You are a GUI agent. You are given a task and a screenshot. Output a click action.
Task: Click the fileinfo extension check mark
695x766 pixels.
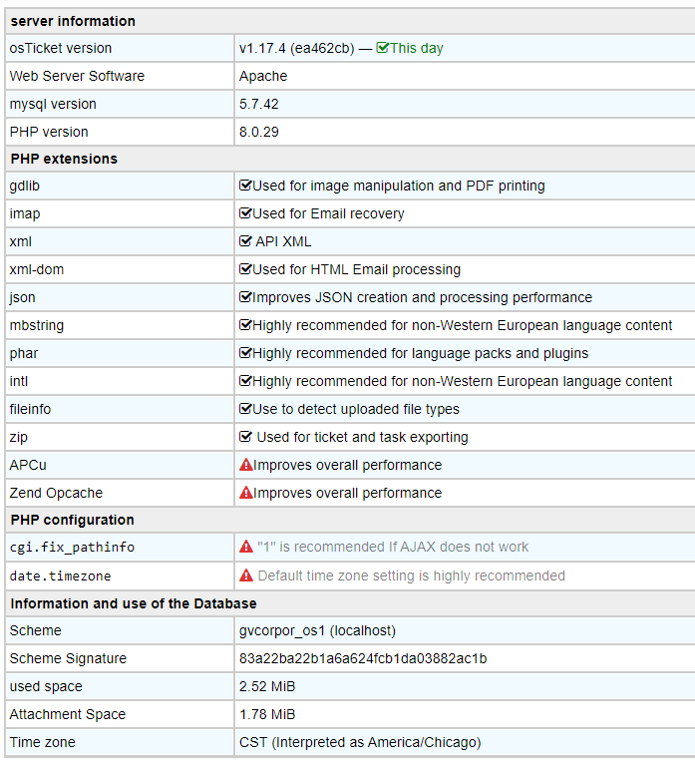(245, 408)
